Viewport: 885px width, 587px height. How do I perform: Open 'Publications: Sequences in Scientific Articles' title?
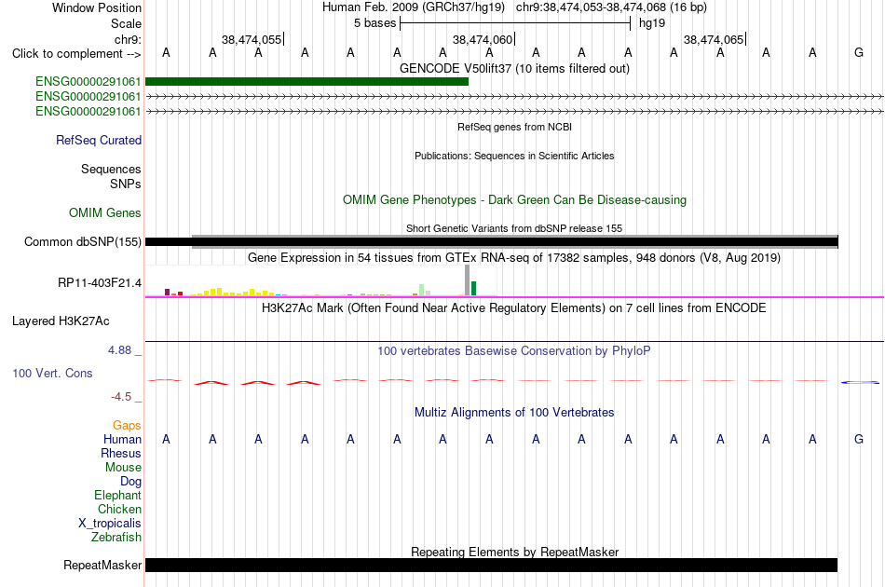coord(514,156)
